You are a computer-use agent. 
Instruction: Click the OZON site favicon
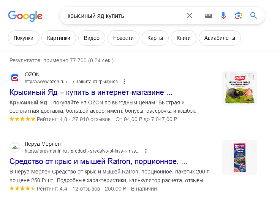[x=14, y=78]
